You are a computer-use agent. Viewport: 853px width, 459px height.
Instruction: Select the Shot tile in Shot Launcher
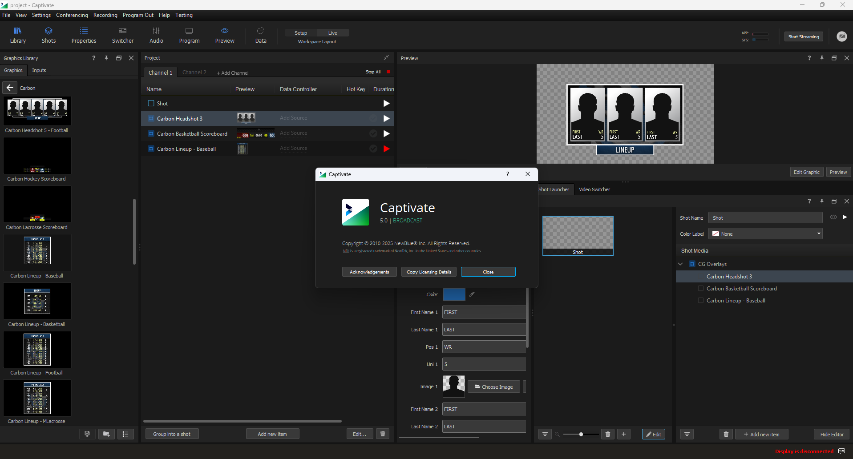[x=578, y=235]
